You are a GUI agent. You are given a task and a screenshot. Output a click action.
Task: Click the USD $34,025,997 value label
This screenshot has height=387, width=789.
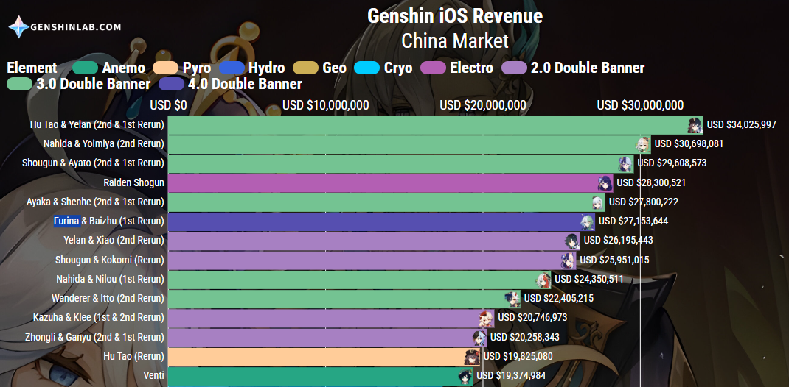742,124
